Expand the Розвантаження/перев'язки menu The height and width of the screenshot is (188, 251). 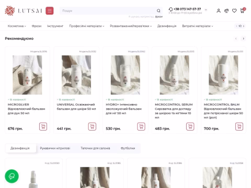[131, 26]
